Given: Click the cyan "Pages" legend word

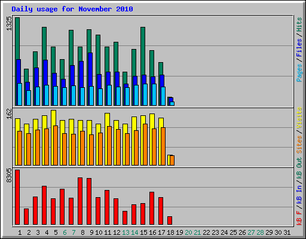Looking at the screenshot, I should (299, 73).
